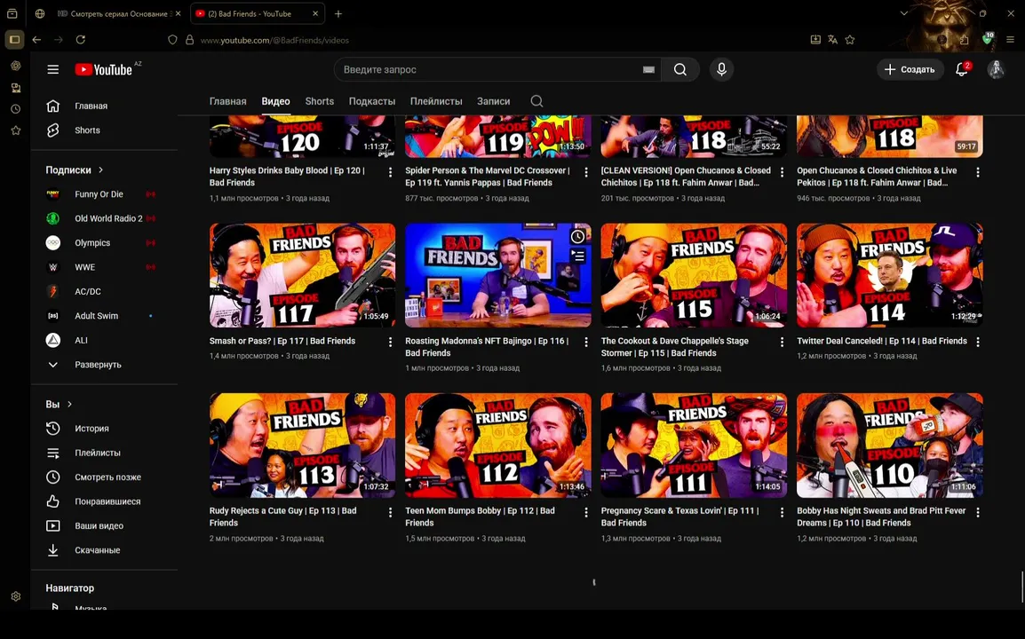Screen dimensions: 1025x639
Task: Open history clock in browser sidebar
Action: (x=16, y=109)
